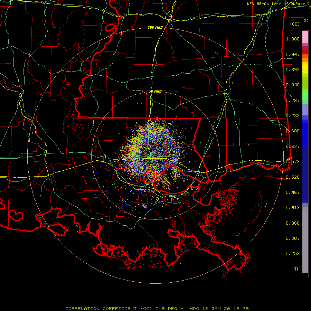Click the 0.307 scale value

pyautogui.click(x=293, y=238)
